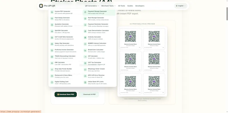Click the Shop Sale Poster Builder icon
This screenshot has width=228, height=113.
point(52,70)
